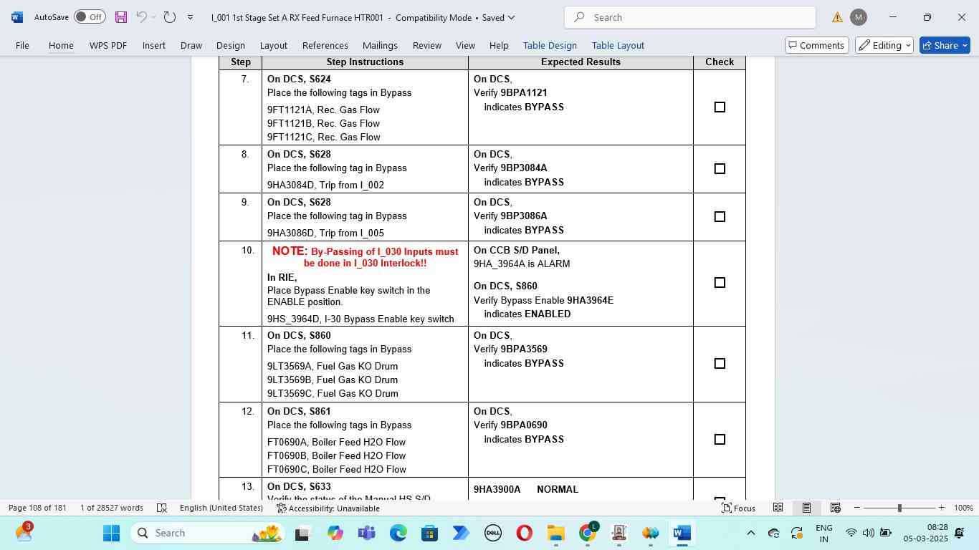Open the Table Design tab
Viewport: 979px width, 550px height.
coord(550,45)
